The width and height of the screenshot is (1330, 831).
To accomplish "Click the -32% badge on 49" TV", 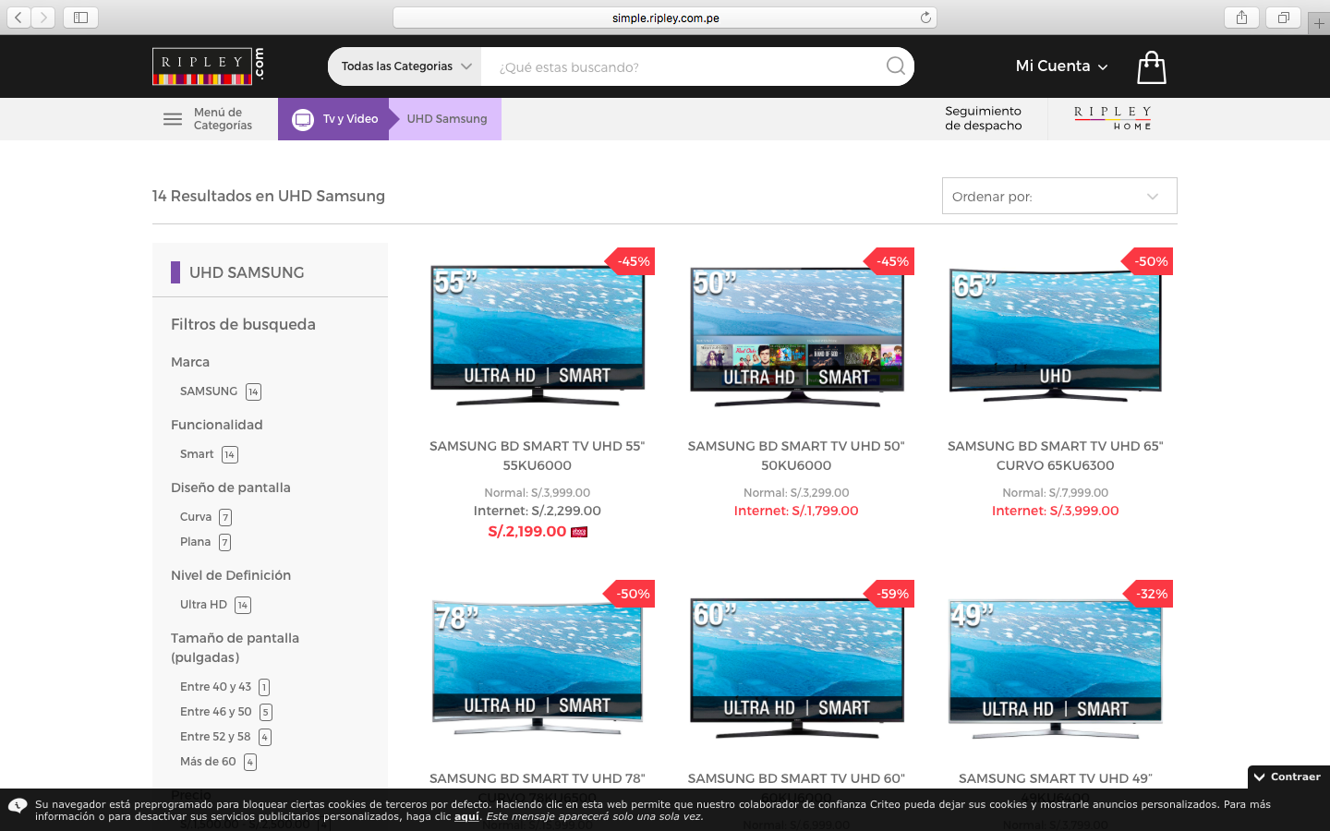I will (1150, 594).
